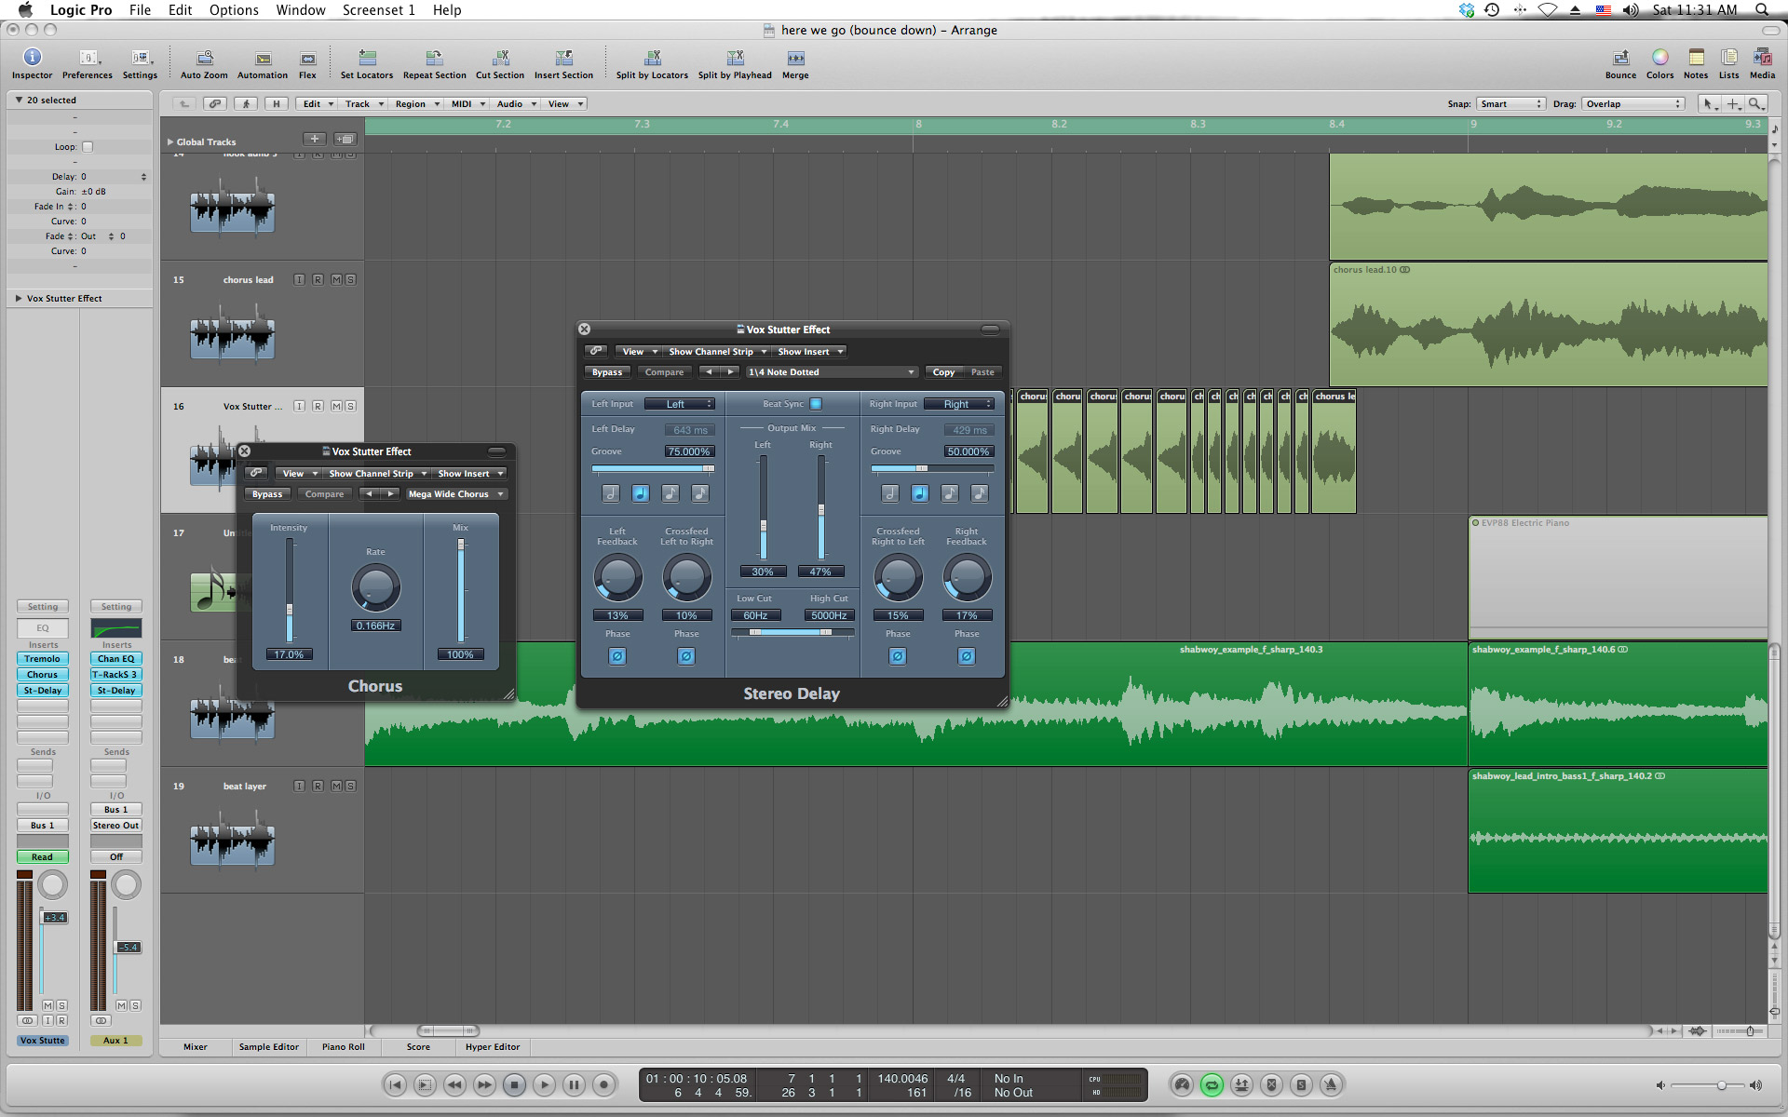
Task: Click the Chan EQ insert slot
Action: 115,658
